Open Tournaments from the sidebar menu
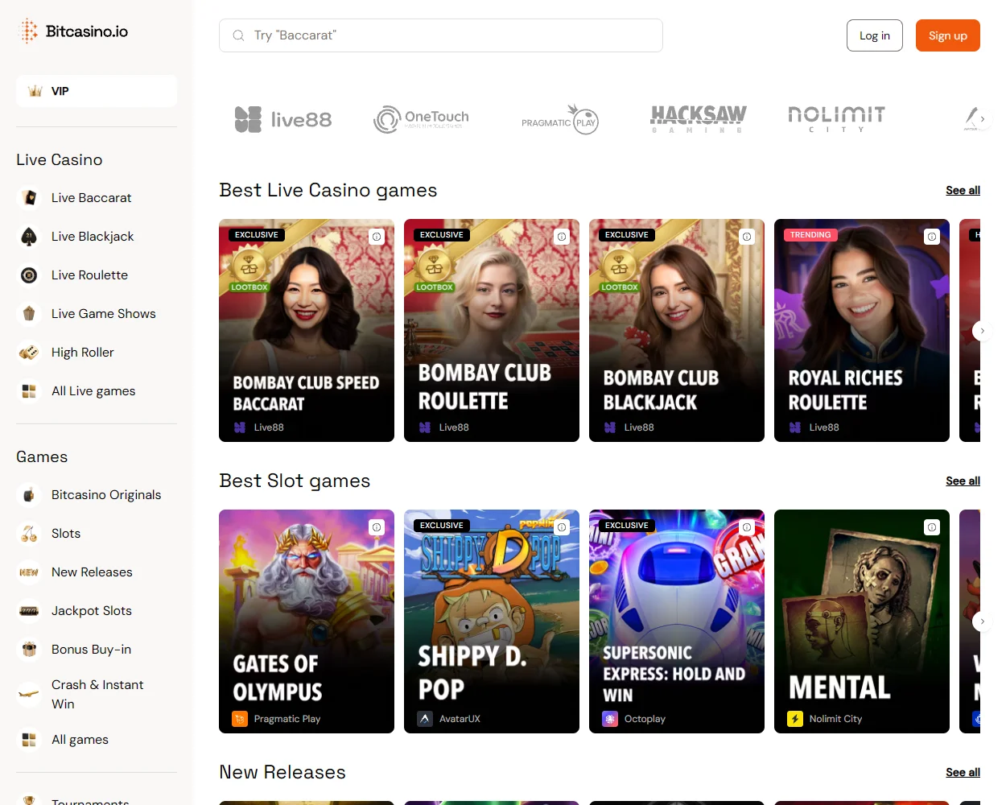The height and width of the screenshot is (805, 1006). pyautogui.click(x=90, y=799)
